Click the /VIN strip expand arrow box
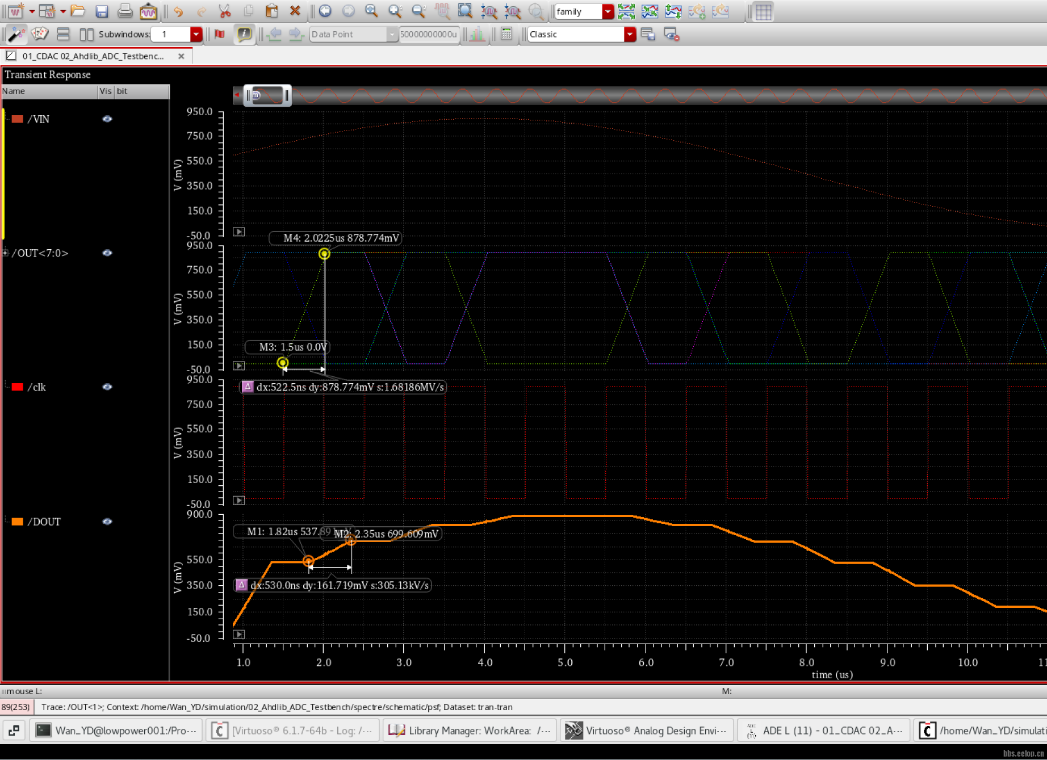1047x760 pixels. (x=239, y=232)
